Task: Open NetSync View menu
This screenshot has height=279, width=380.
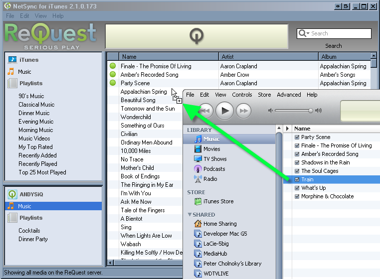Action: click(x=40, y=16)
